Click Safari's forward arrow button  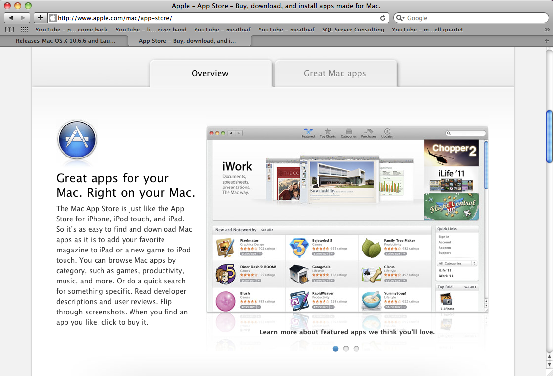pyautogui.click(x=23, y=18)
